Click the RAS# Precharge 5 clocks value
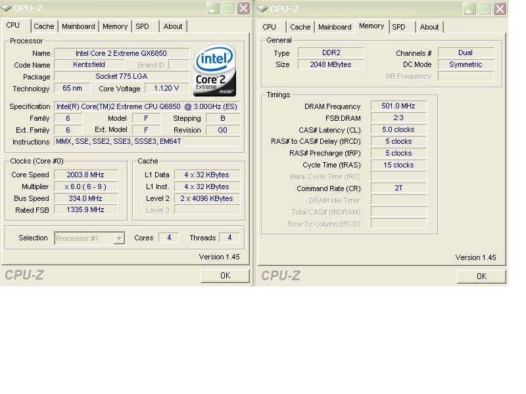This screenshot has width=526, height=394. coord(398,153)
